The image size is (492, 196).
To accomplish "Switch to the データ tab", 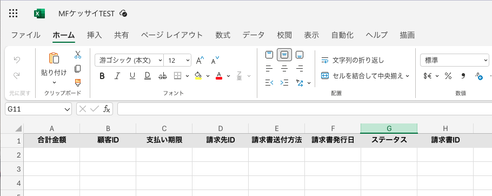I will tap(254, 35).
